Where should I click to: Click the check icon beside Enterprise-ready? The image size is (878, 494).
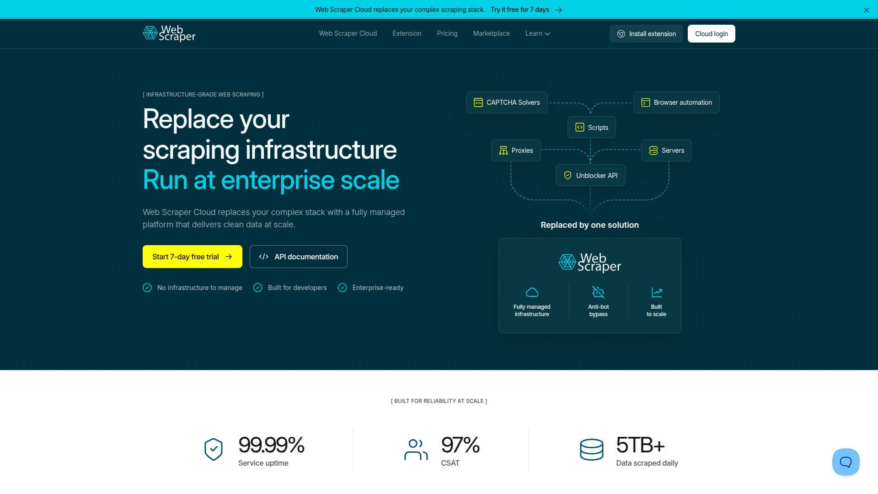tap(342, 288)
